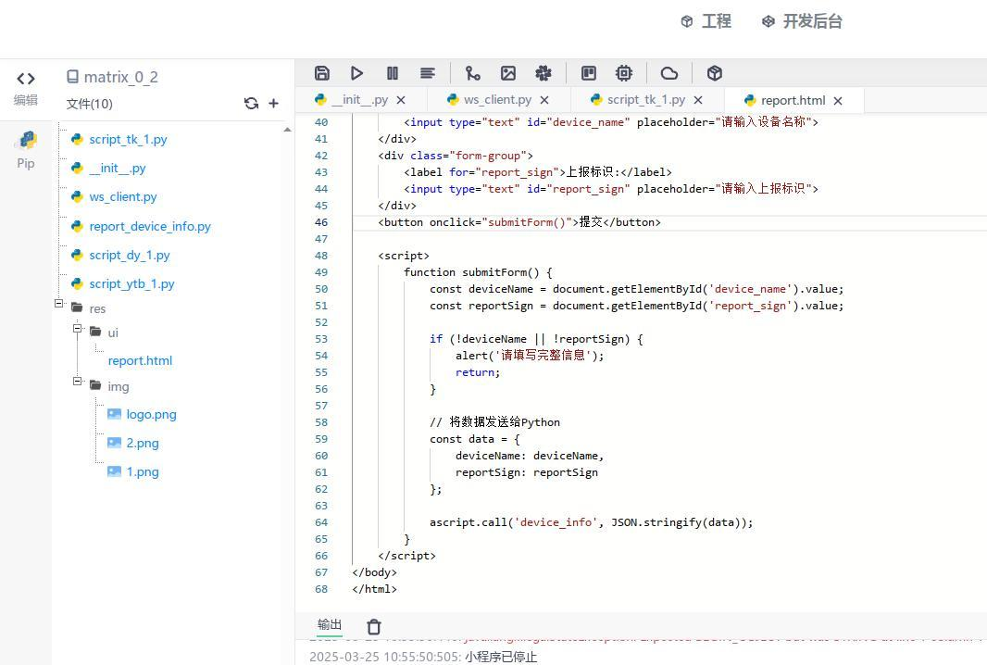Open the 开发后台 developer console
The height and width of the screenshot is (665, 987).
pyautogui.click(x=802, y=21)
